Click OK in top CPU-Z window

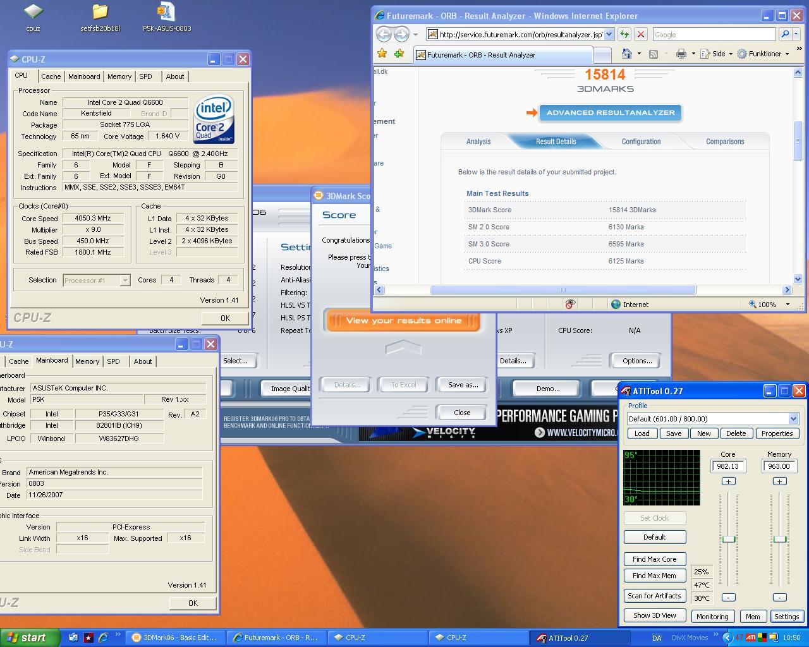(225, 318)
